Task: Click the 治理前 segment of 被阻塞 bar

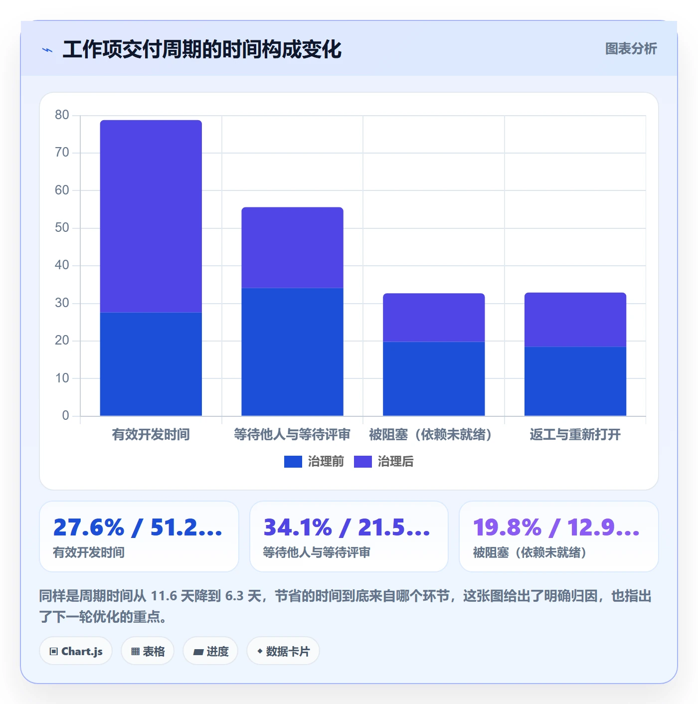Action: (434, 379)
